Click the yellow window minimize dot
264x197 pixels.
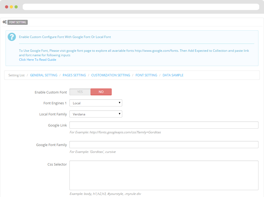pos(11,7)
